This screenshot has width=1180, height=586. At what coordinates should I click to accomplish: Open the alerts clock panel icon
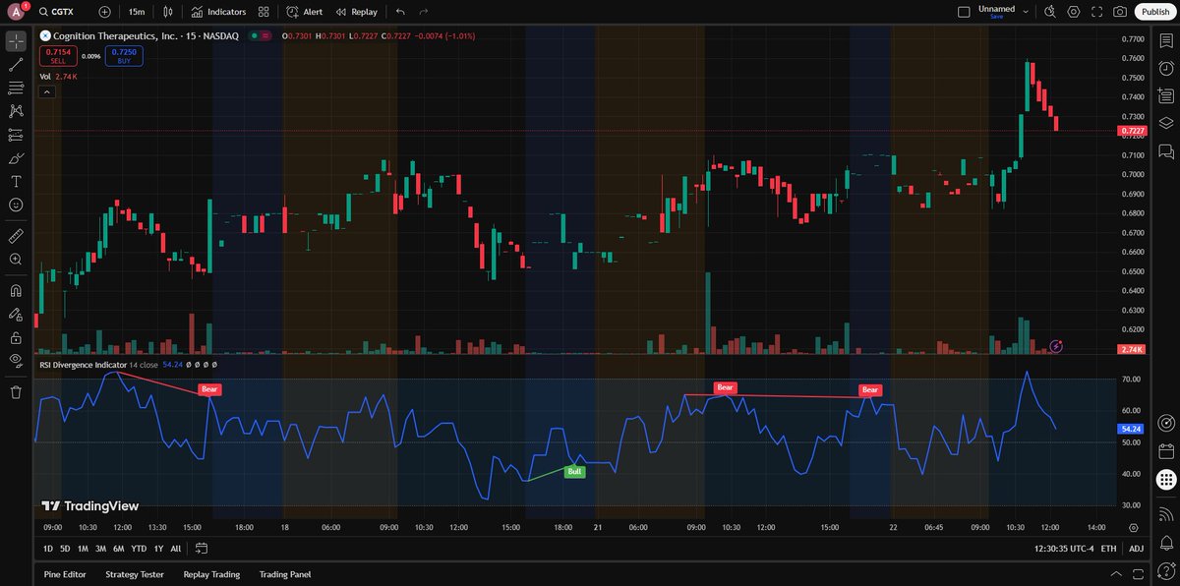coord(1165,69)
